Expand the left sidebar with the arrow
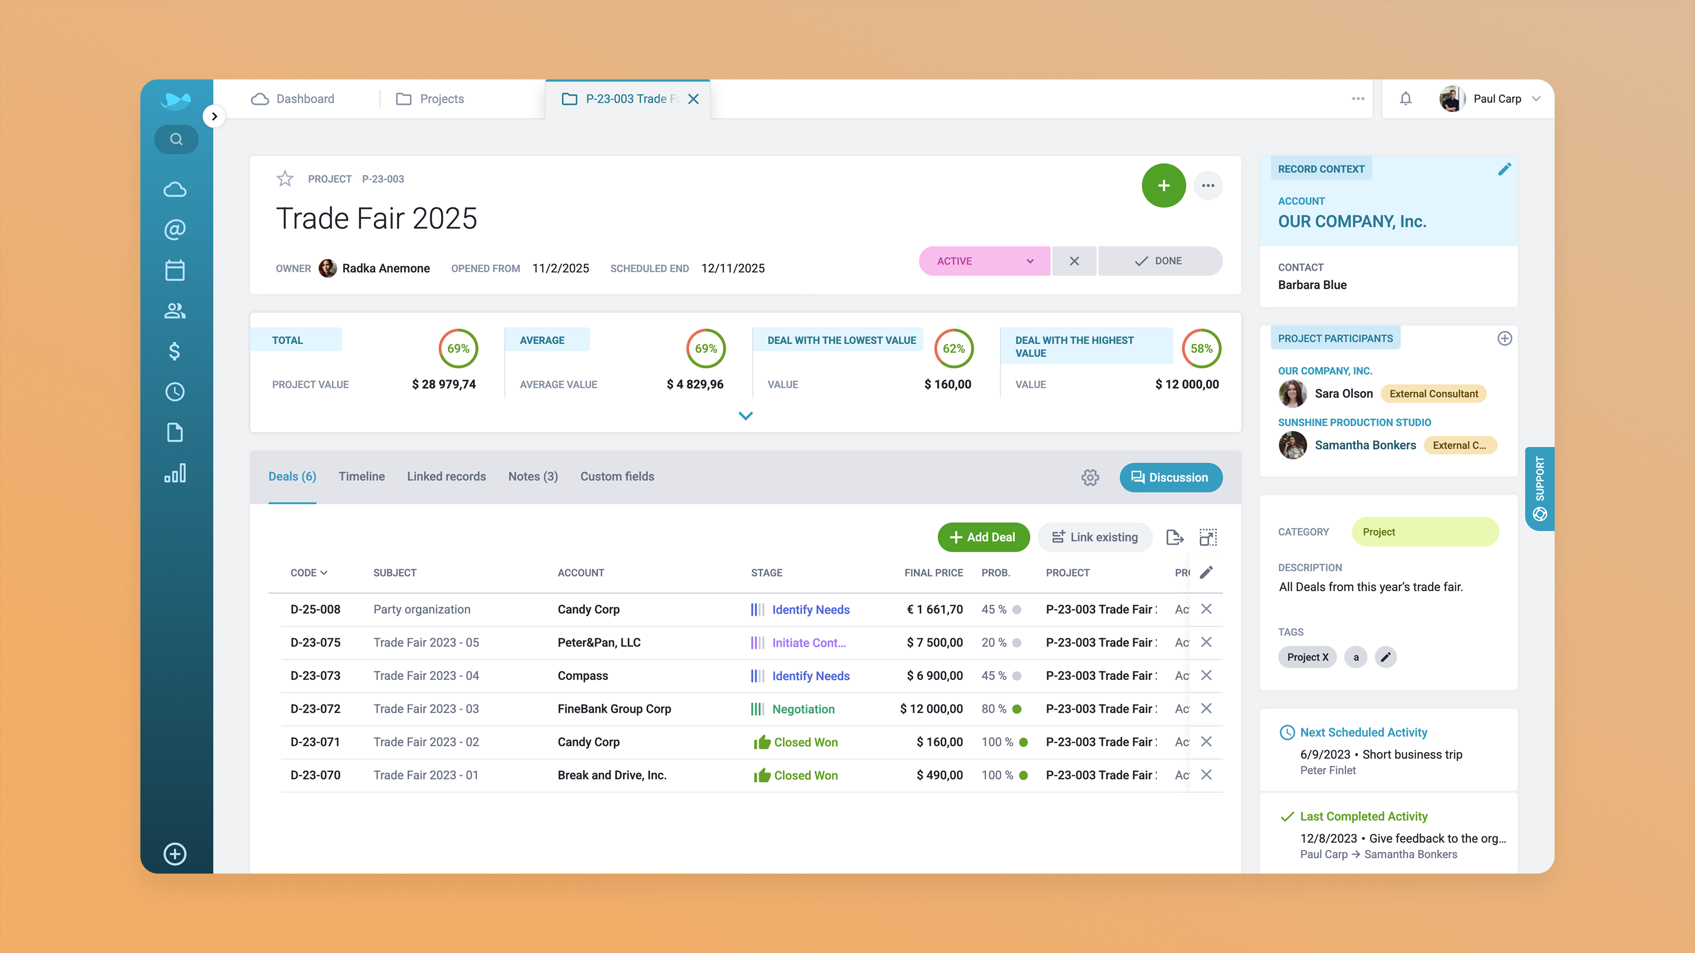Image resolution: width=1695 pixels, height=953 pixels. 214,116
